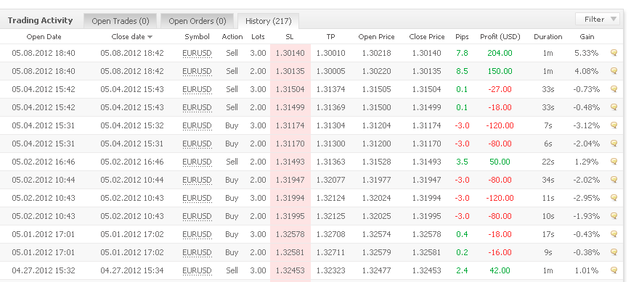Open the Filter dropdown
The width and height of the screenshot is (639, 282).
598,19
